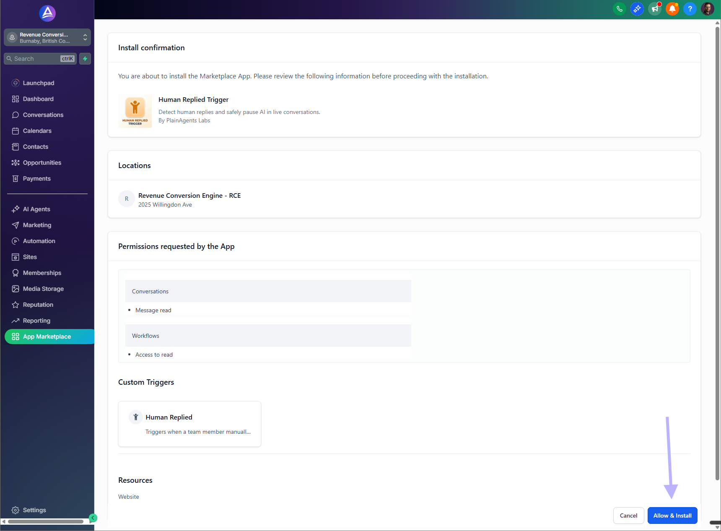
Task: Open Memberships from the sidebar
Action: 41,273
